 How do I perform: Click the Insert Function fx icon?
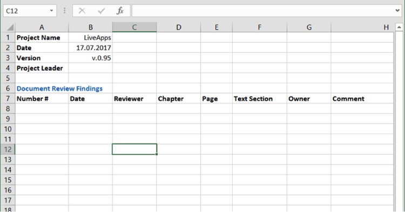(120, 11)
